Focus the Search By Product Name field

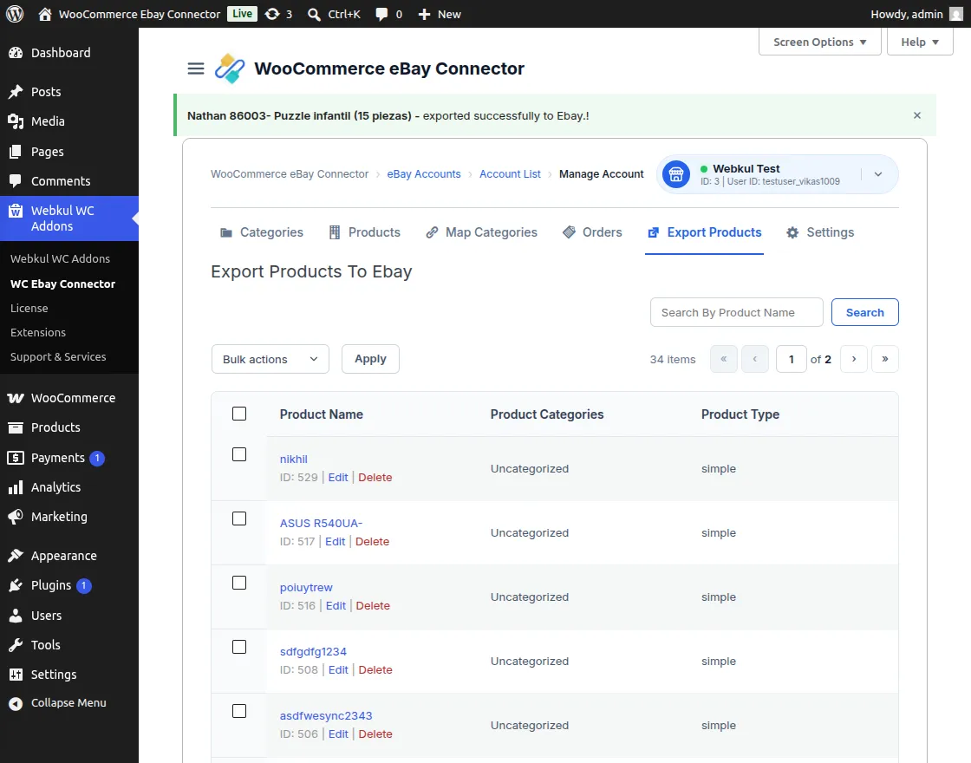pyautogui.click(x=736, y=312)
